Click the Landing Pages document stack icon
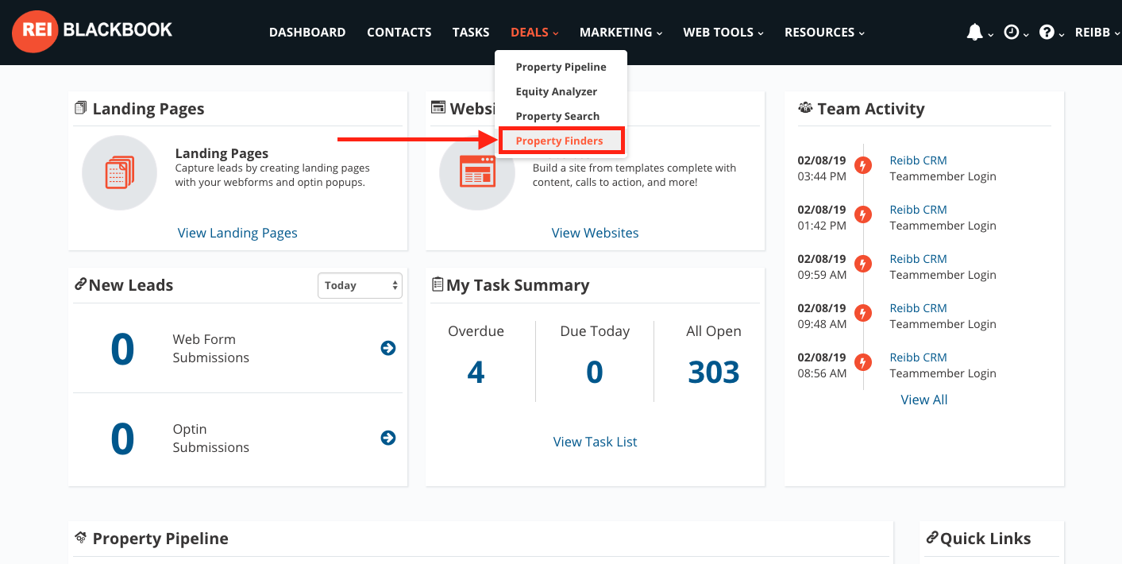Viewport: 1122px width, 564px height. click(120, 172)
